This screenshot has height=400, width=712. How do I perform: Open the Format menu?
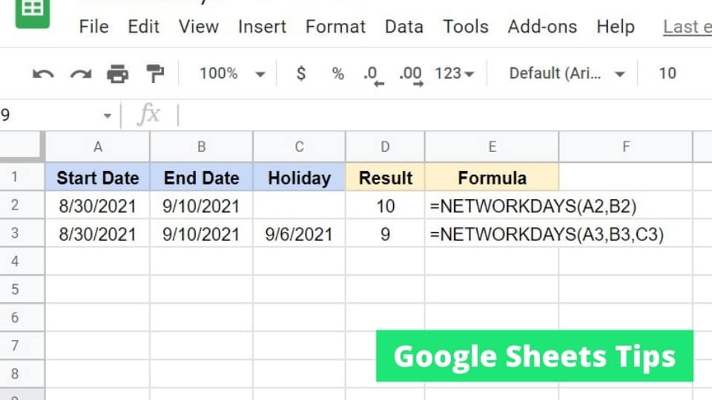pyautogui.click(x=335, y=27)
